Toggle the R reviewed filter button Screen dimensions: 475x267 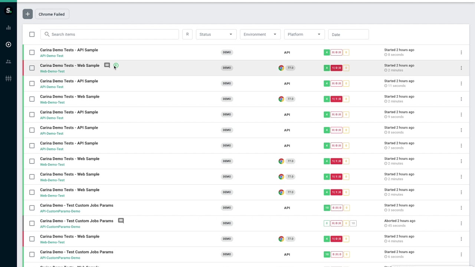187,34
